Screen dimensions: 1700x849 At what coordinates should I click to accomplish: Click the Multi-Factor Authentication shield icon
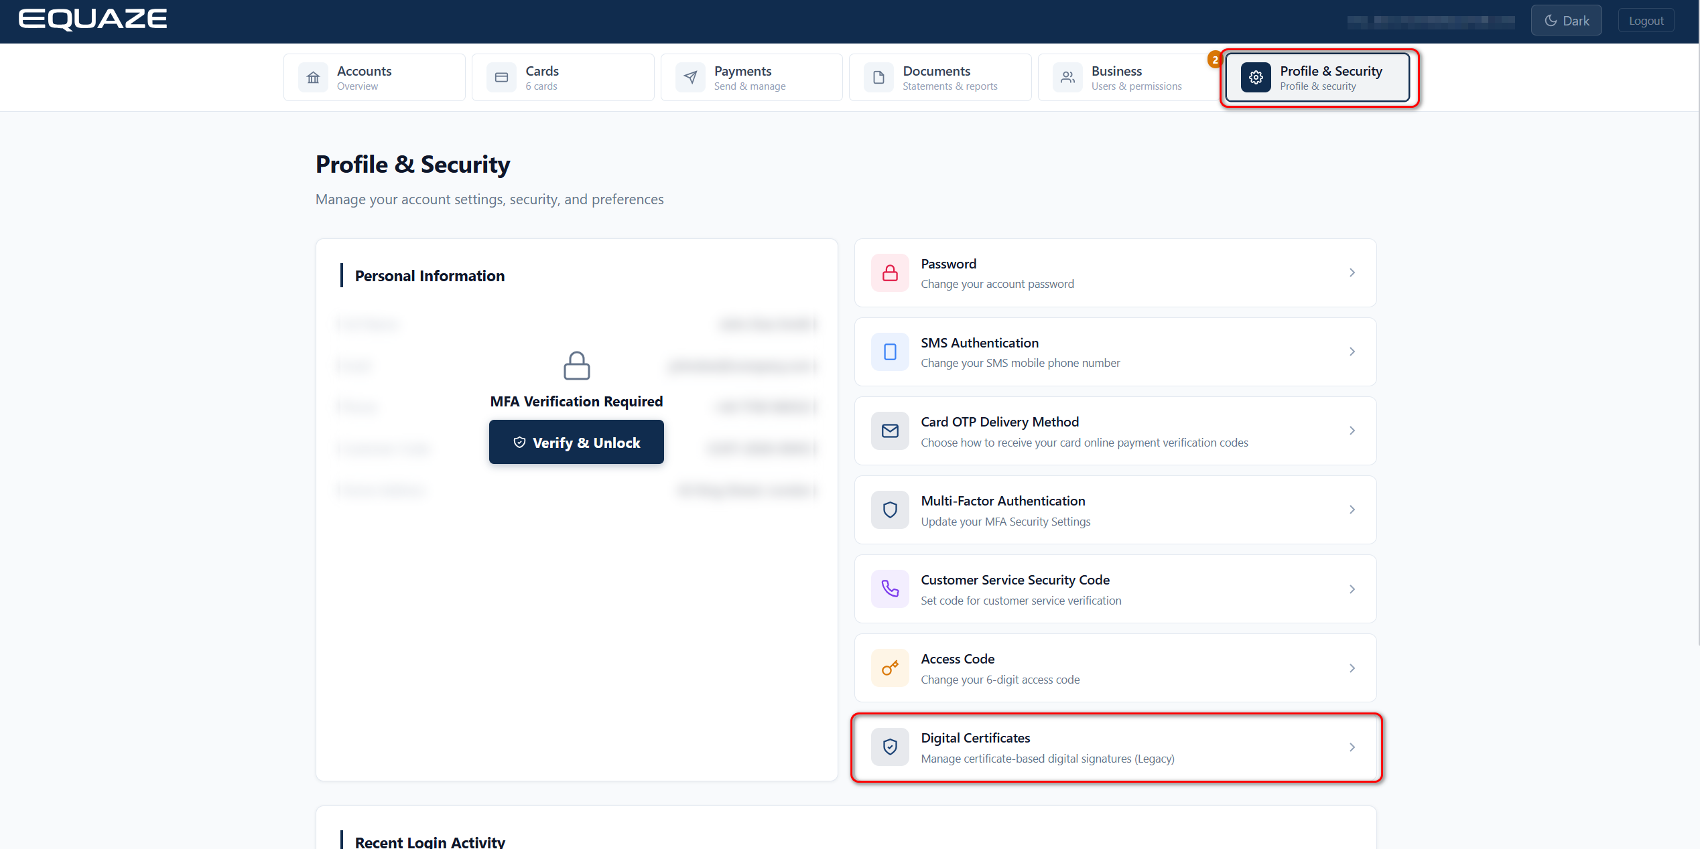coord(890,510)
